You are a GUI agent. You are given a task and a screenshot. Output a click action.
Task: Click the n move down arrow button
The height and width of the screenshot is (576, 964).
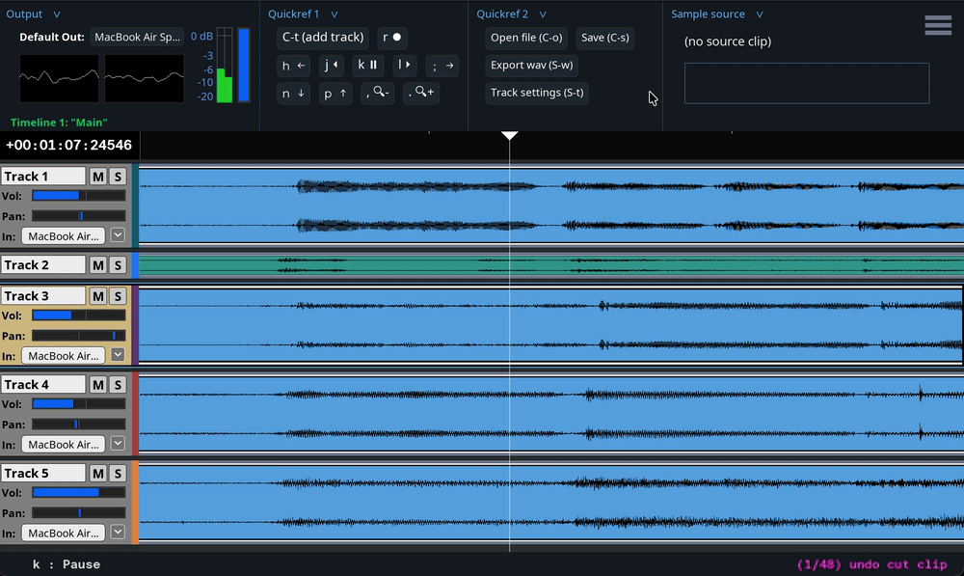pos(293,93)
